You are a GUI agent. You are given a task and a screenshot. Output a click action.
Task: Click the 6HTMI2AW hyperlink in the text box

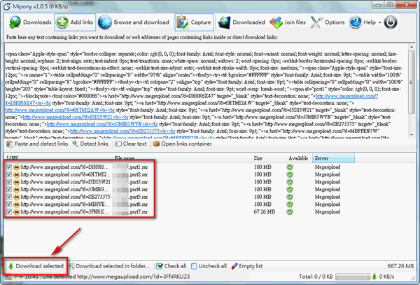point(59,110)
